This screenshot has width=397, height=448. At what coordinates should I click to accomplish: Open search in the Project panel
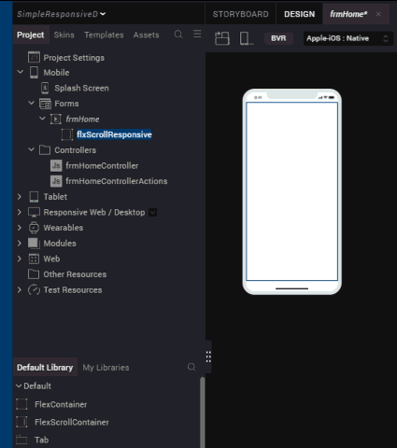[178, 35]
